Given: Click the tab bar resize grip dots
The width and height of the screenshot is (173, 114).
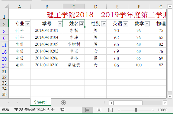Looking at the screenshot, I should pyautogui.click(x=104, y=103).
